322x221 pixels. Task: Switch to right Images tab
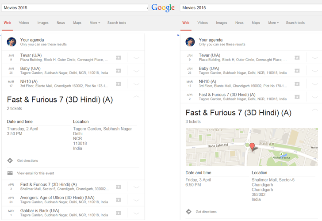[222, 23]
